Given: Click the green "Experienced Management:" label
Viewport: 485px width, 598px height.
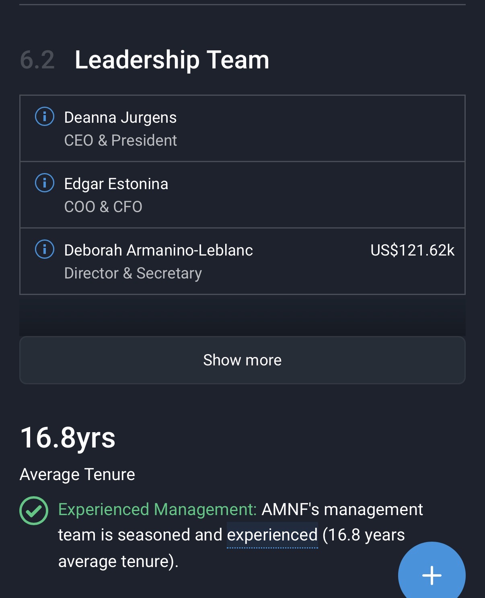Looking at the screenshot, I should pos(157,509).
